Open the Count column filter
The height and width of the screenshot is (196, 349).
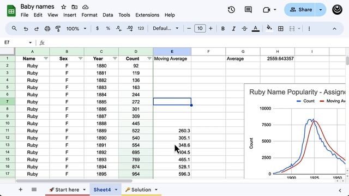pos(149,58)
